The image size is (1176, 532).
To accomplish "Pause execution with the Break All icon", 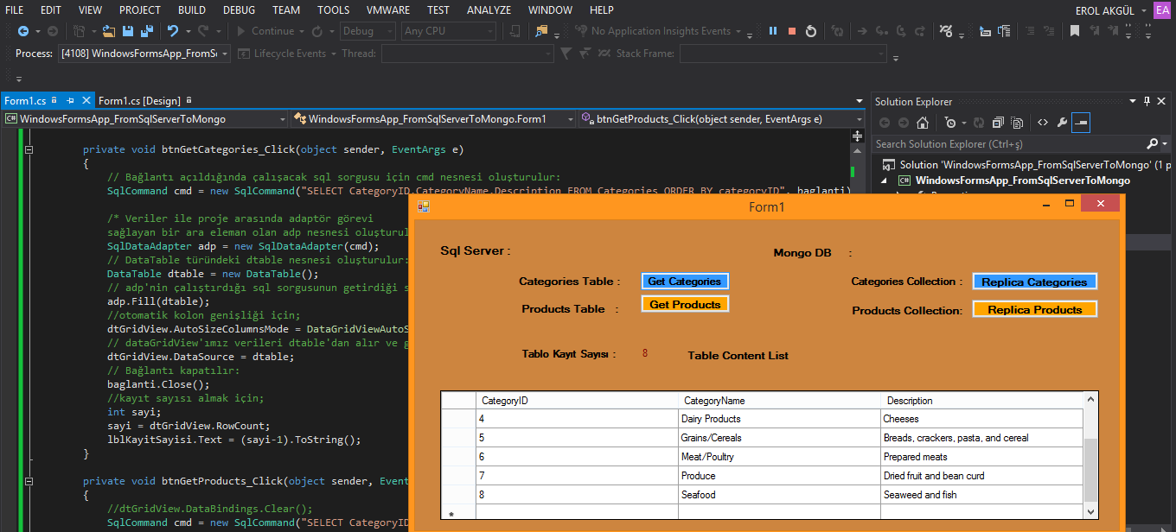I will pyautogui.click(x=773, y=31).
